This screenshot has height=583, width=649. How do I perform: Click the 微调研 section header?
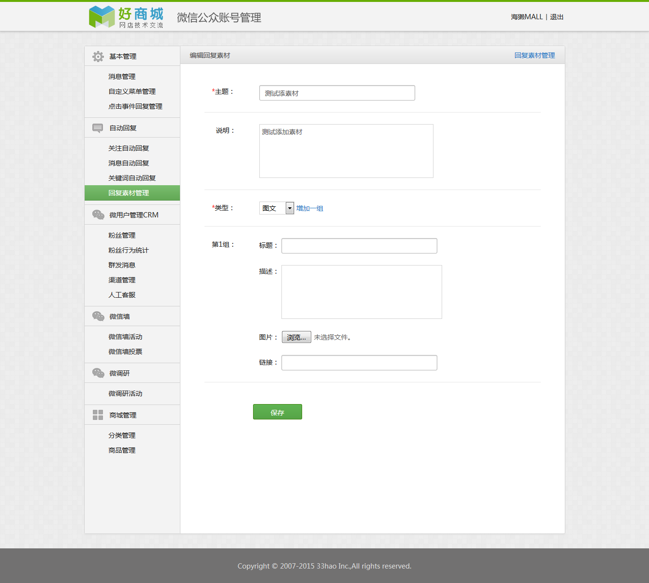pos(132,373)
